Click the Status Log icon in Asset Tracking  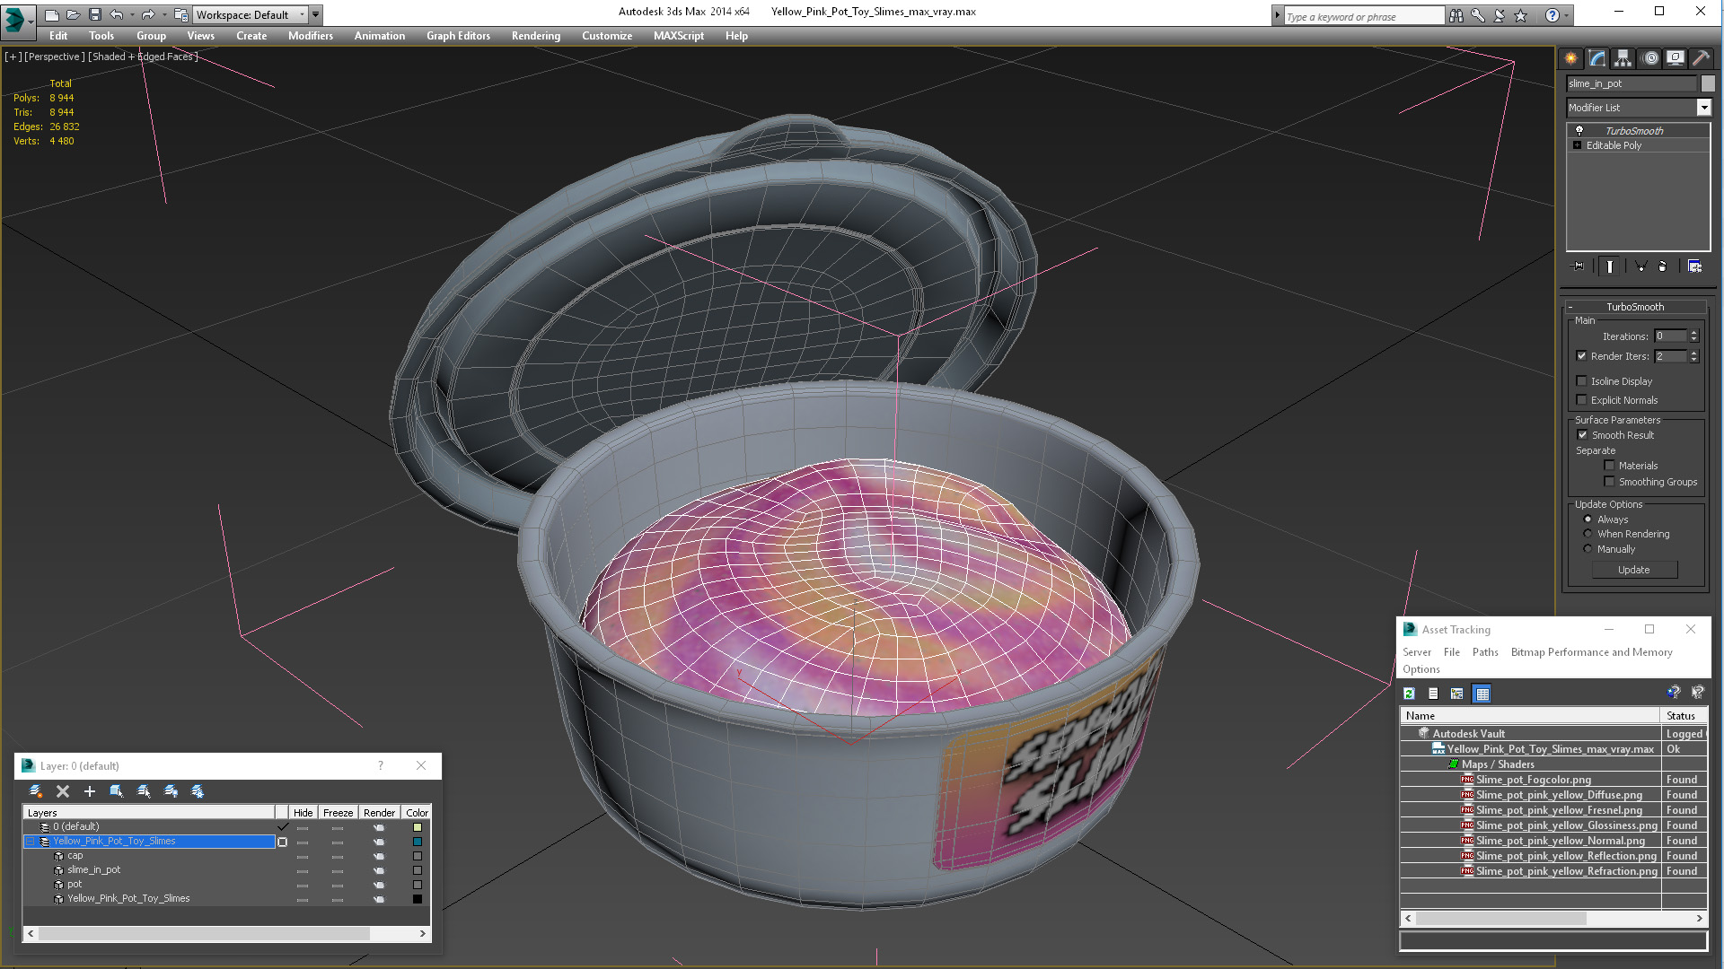coord(1433,694)
